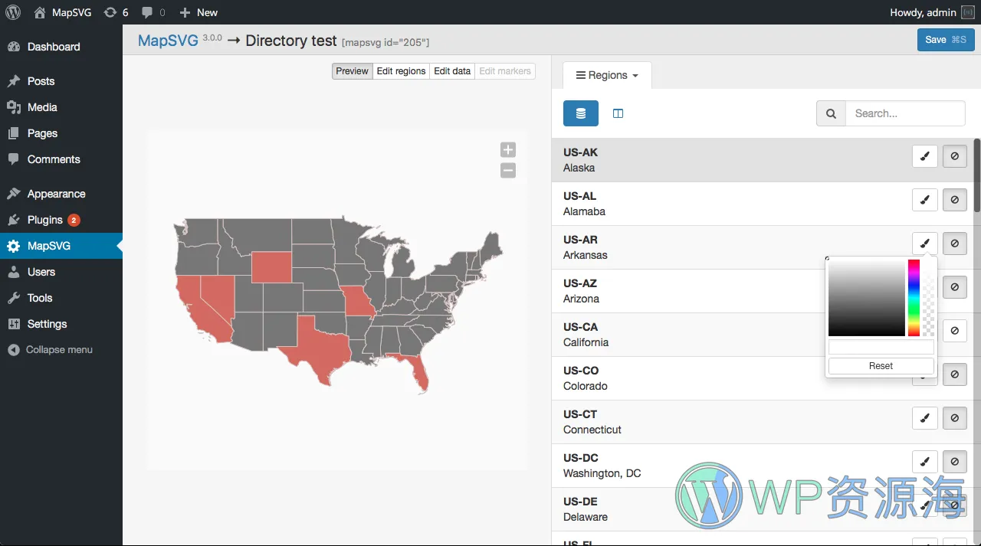Image resolution: width=981 pixels, height=546 pixels.
Task: Disable the US-AL Alamaba region
Action: 955,200
